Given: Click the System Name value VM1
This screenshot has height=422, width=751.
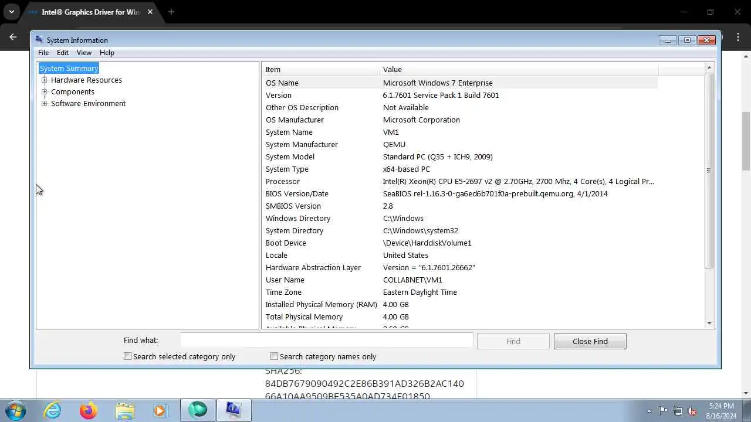Looking at the screenshot, I should pyautogui.click(x=391, y=132).
